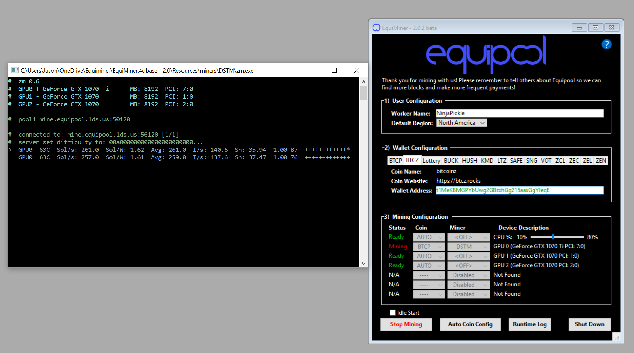Switch to the ZEL wallet tab

tap(587, 161)
